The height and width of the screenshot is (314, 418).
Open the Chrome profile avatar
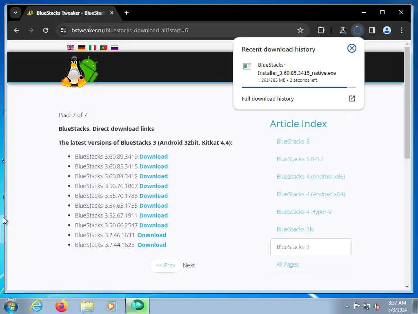click(x=387, y=30)
